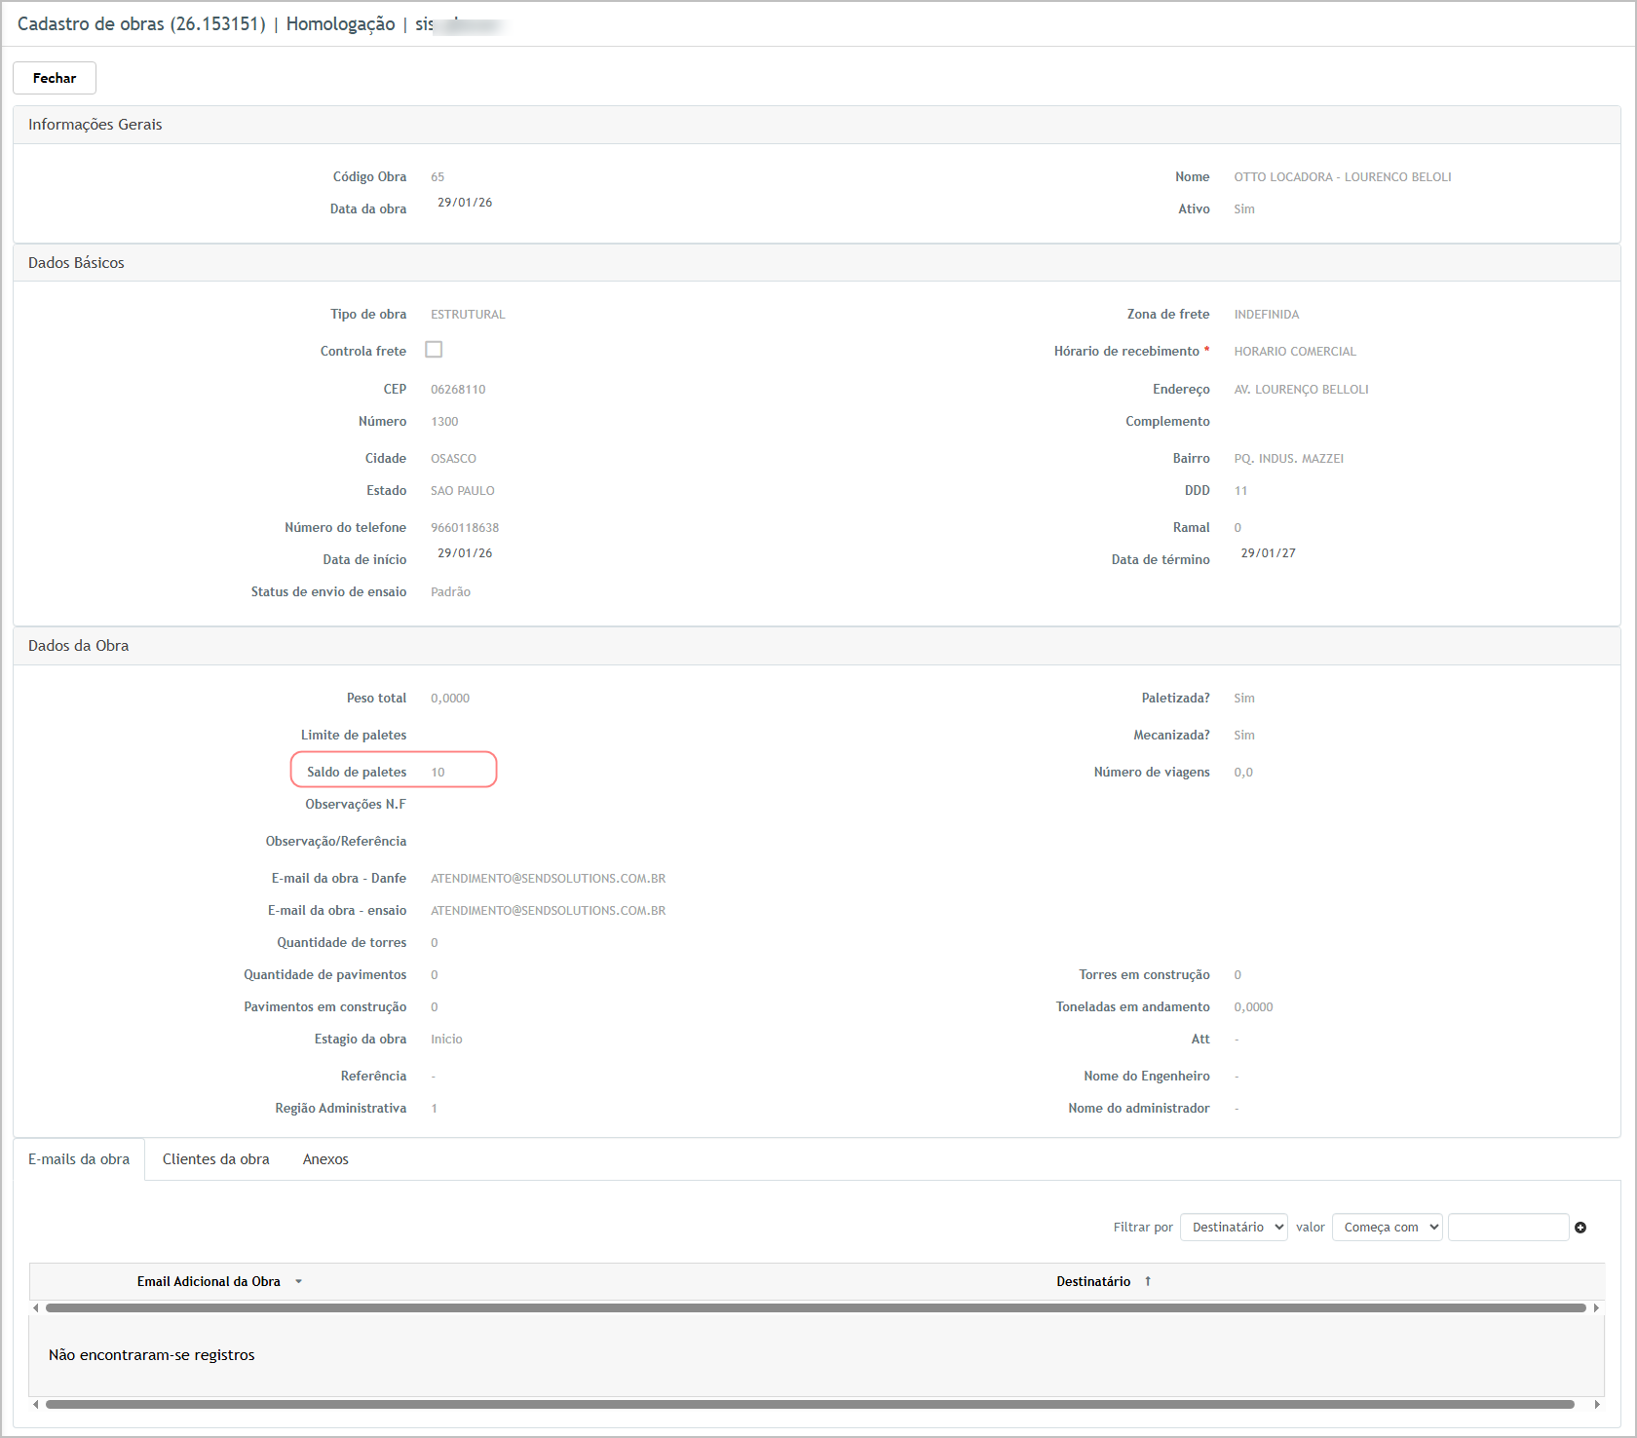Click the Bairro value PQ. INDUS. MAZZEI
Viewport: 1637px width, 1438px height.
1288,459
